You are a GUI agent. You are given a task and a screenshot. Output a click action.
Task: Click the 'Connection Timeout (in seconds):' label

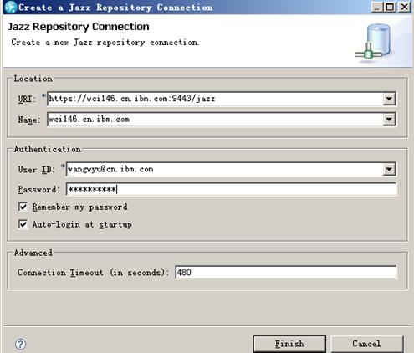click(x=93, y=273)
